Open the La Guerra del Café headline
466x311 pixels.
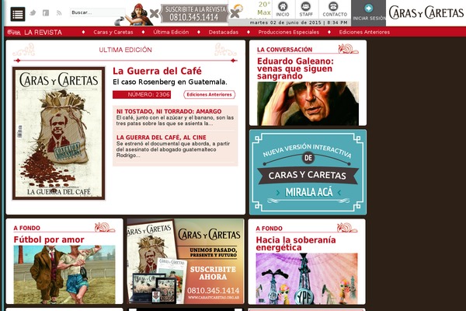157,71
